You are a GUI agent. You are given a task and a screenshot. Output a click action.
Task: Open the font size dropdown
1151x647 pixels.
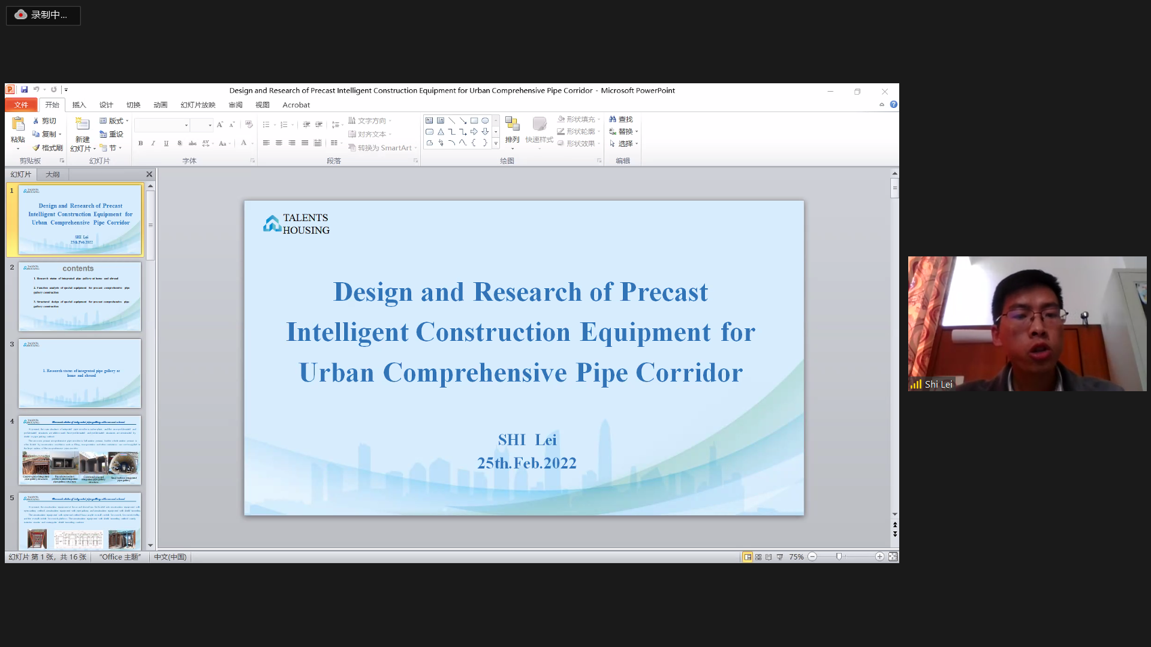(x=210, y=125)
